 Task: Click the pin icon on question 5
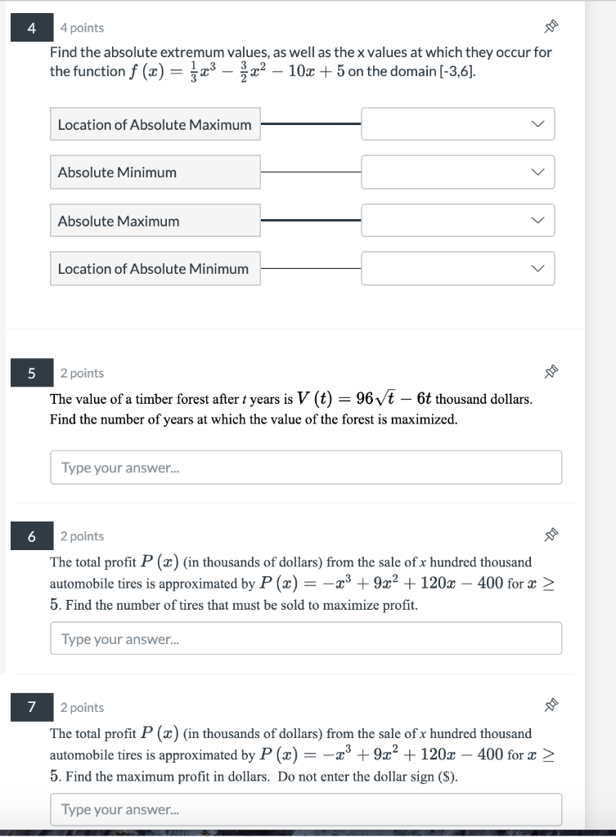[x=551, y=371]
